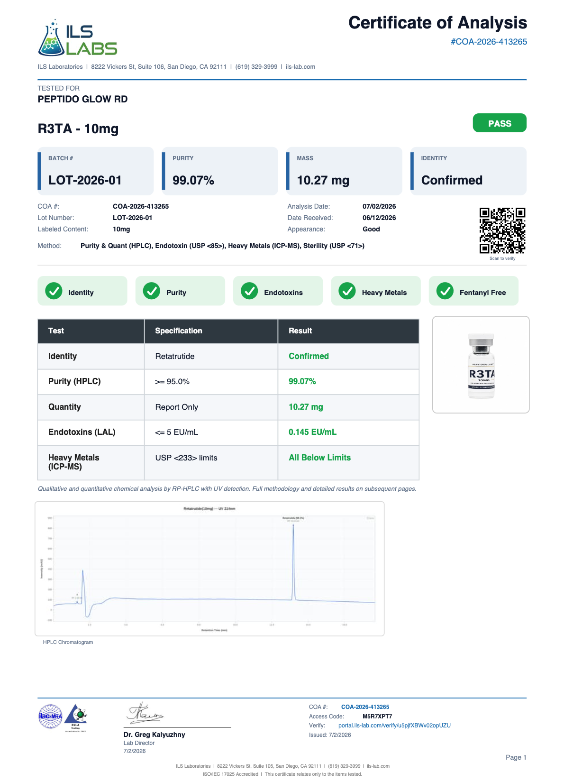The width and height of the screenshot is (564, 781).
Task: Click the Heavy Metals green checkmark icon
Action: point(347,291)
